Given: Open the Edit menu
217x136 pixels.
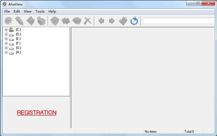Looking at the screenshot, I should point(17,12).
